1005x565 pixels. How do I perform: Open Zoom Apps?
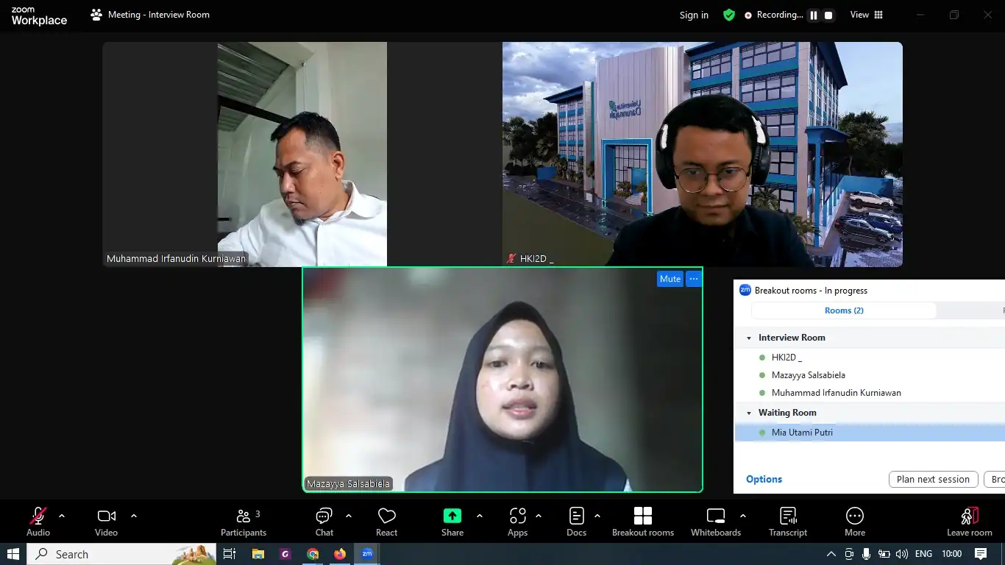pyautogui.click(x=518, y=522)
